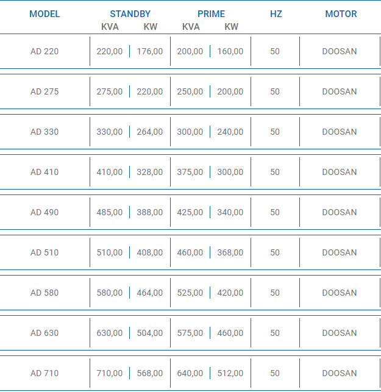
Task: Open the AD 330 model entry
Action: [x=45, y=132]
